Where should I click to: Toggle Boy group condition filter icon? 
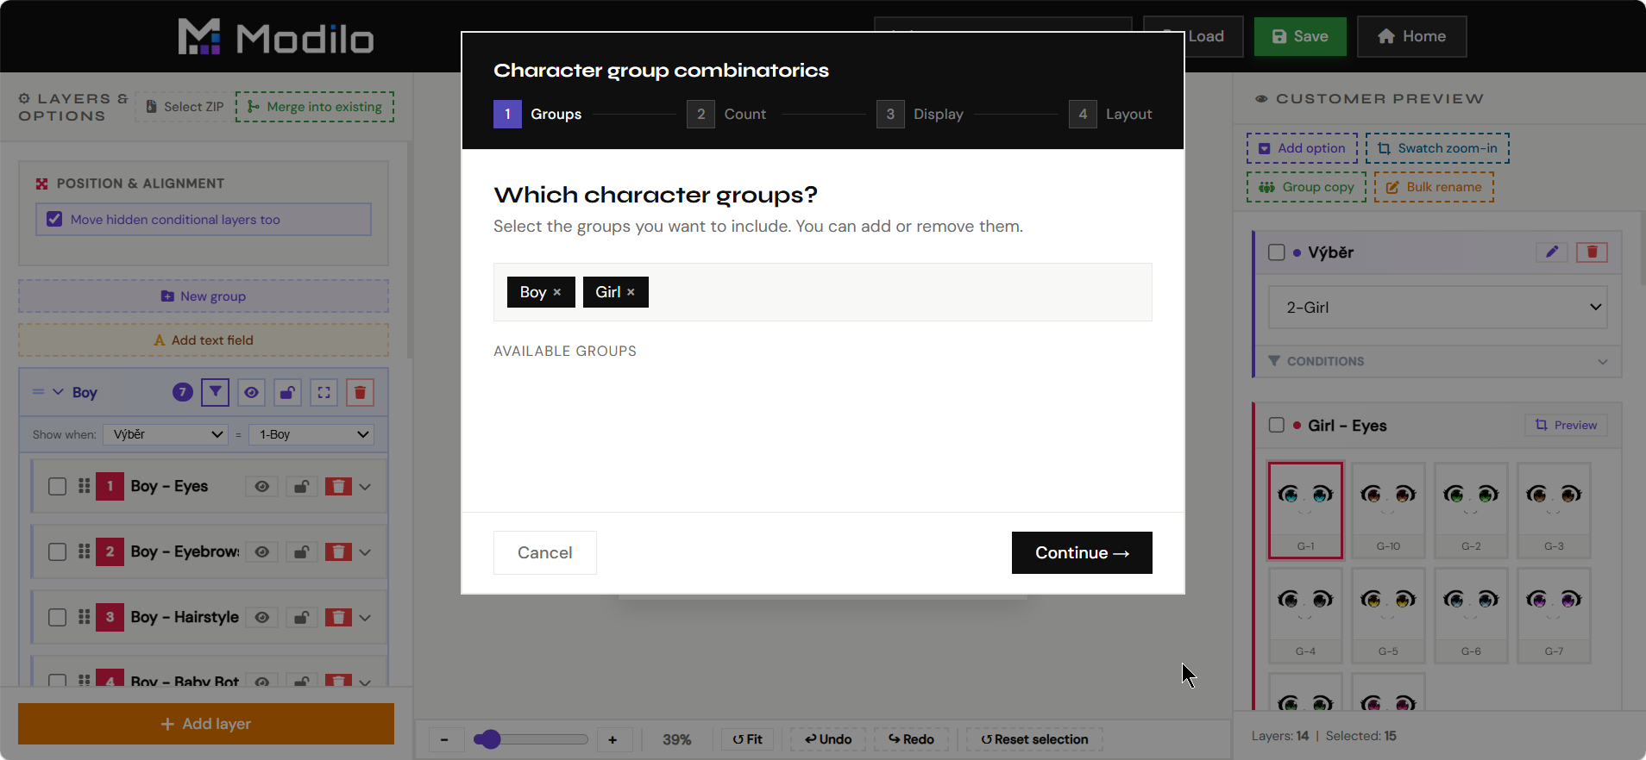pos(215,392)
